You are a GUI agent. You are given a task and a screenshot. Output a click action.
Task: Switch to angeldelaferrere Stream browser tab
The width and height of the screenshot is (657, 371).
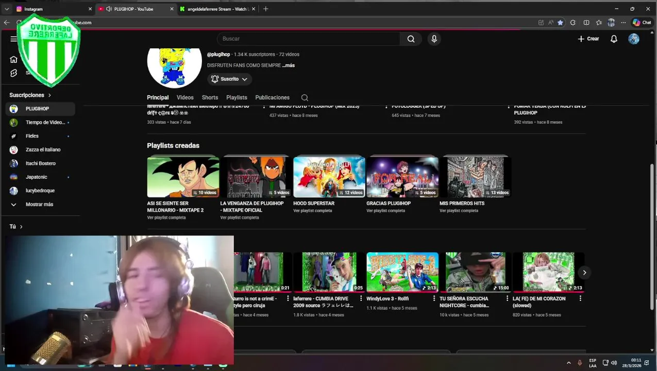[x=216, y=9]
